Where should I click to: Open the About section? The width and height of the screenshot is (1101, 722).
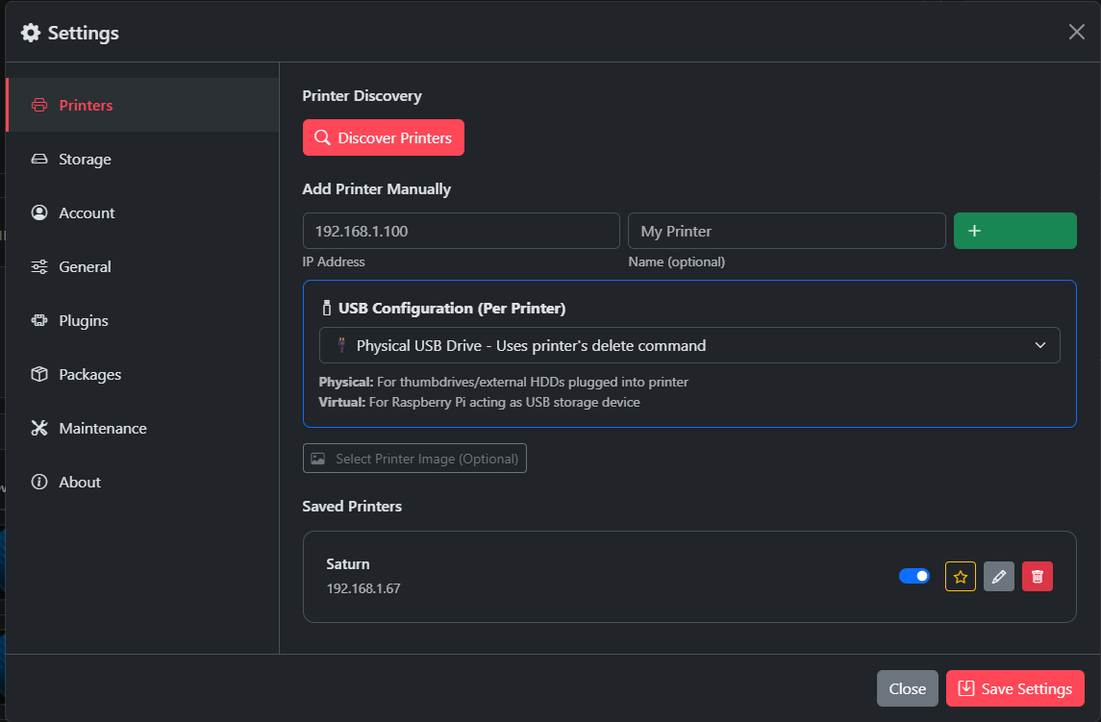79,483
